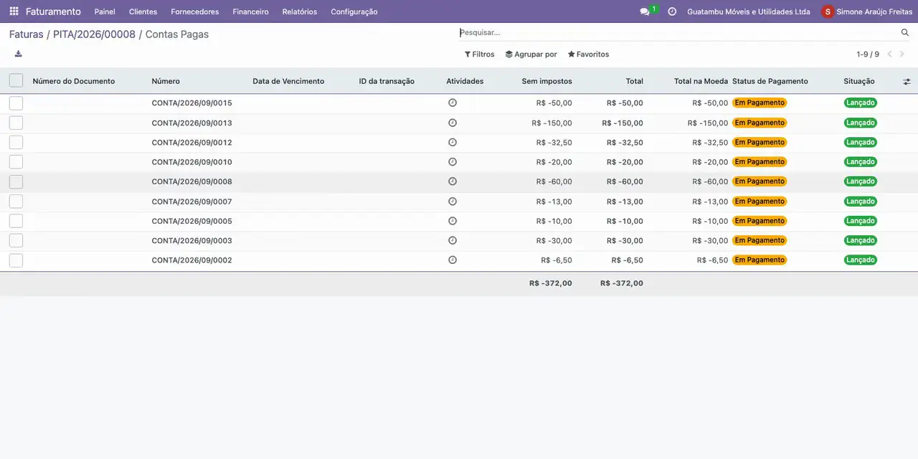This screenshot has width=918, height=459.
Task: Click activity clock for CONTA/2026/09/0003
Action: [x=453, y=240]
